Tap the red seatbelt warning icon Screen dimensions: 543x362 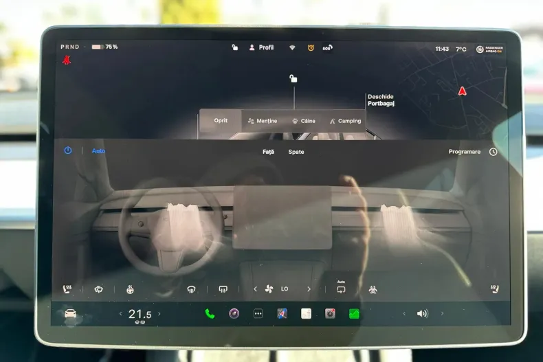[67, 60]
